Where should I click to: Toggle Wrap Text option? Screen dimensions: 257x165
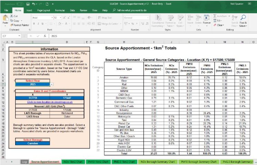(105, 18)
